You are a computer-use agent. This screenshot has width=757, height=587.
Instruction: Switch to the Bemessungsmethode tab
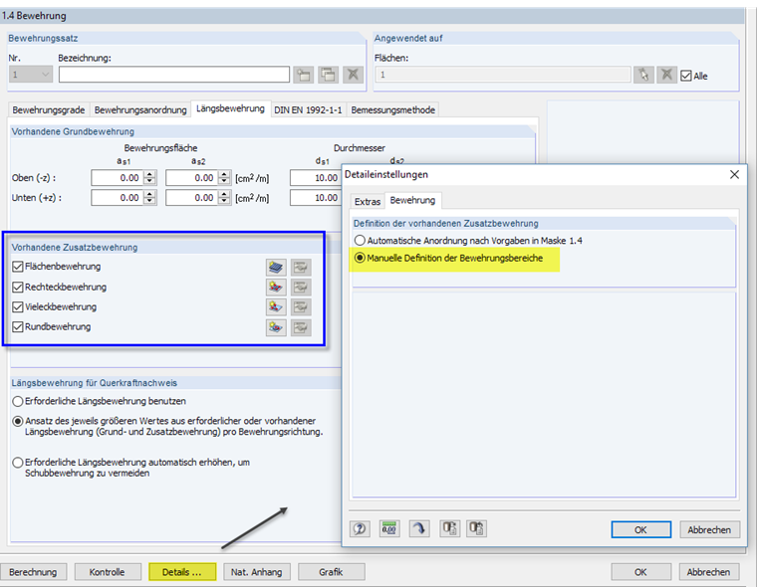pyautogui.click(x=393, y=110)
